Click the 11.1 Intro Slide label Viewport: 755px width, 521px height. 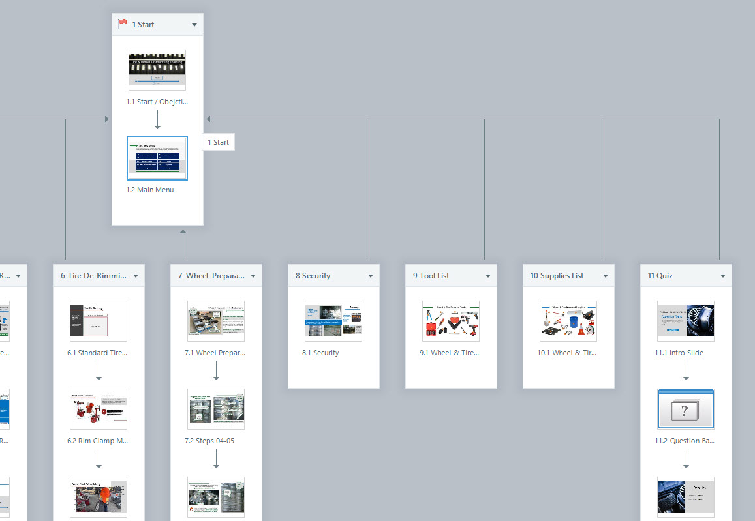coord(679,353)
